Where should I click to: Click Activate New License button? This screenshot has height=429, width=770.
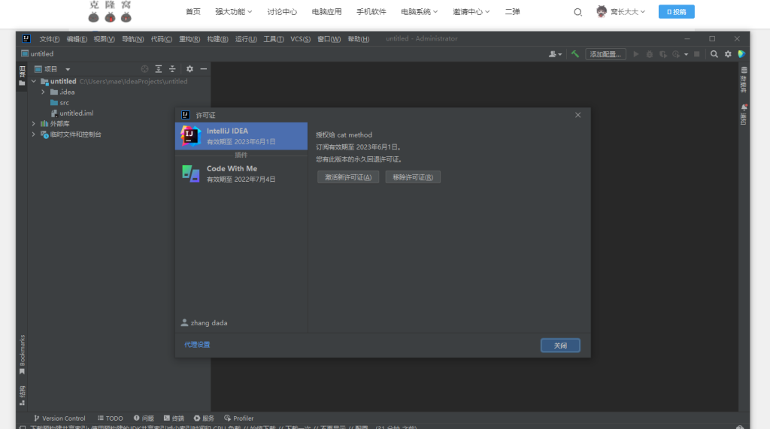coord(347,177)
